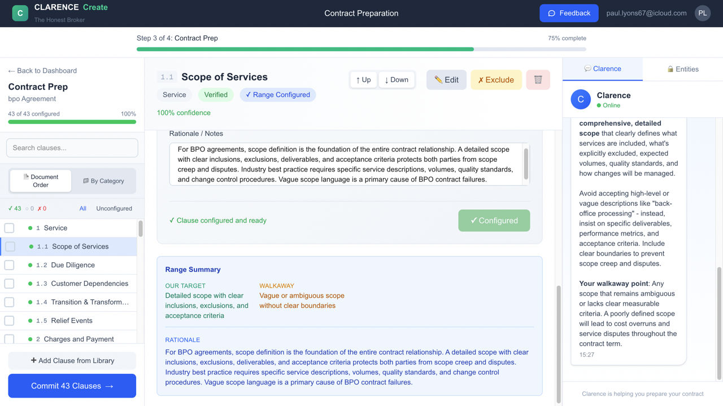Click the Commit 43 Clauses button
The width and height of the screenshot is (723, 406).
click(72, 386)
